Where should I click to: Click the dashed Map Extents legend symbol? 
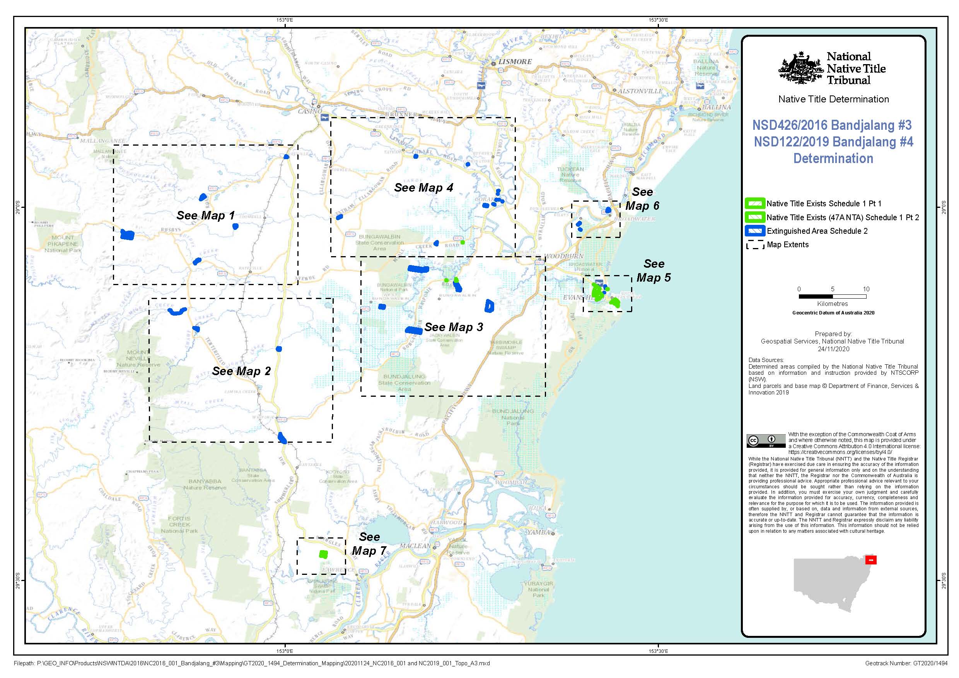(755, 245)
